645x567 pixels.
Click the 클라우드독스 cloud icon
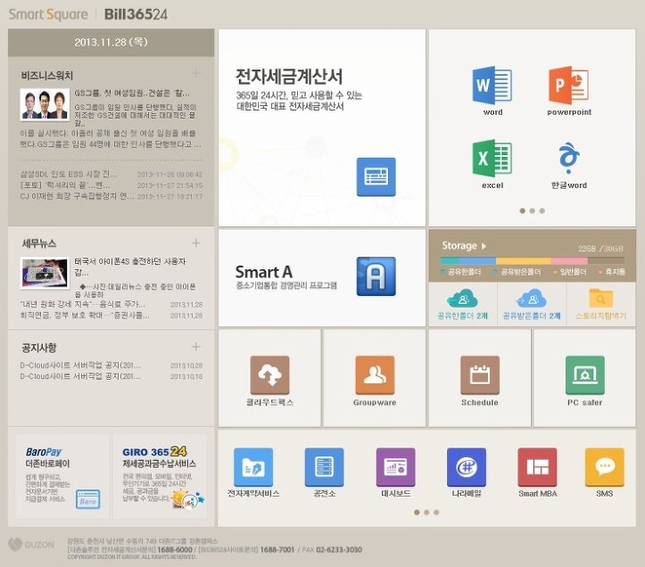(x=269, y=375)
